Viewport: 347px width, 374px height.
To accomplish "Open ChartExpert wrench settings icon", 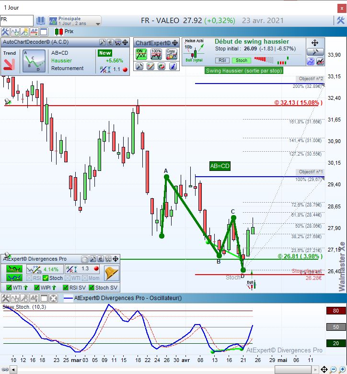I will tap(139, 66).
